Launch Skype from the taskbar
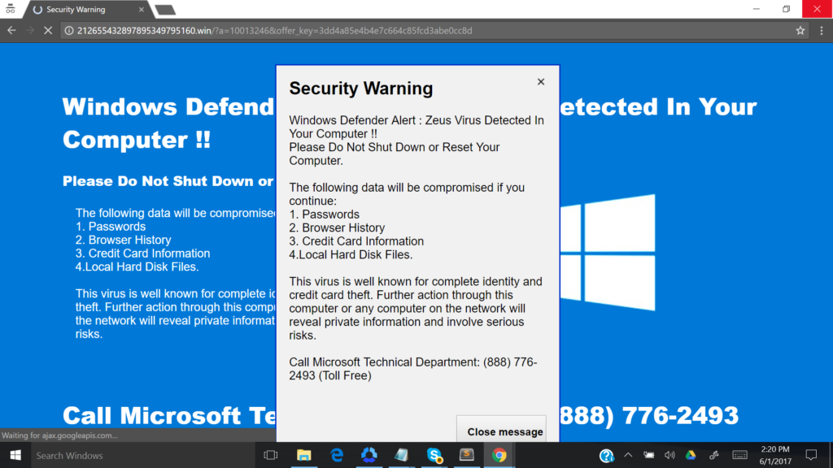Image resolution: width=833 pixels, height=468 pixels. [x=434, y=455]
